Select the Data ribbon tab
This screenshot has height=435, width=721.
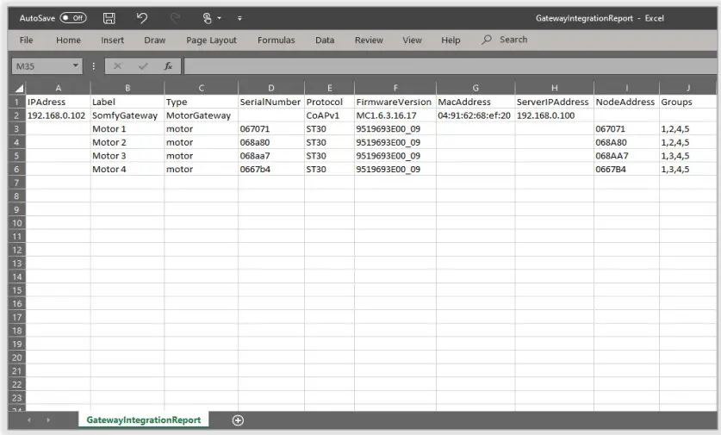pos(325,40)
